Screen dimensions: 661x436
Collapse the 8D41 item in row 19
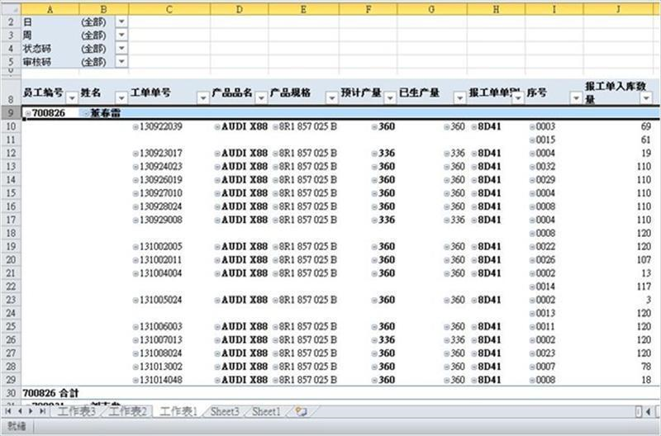point(474,247)
